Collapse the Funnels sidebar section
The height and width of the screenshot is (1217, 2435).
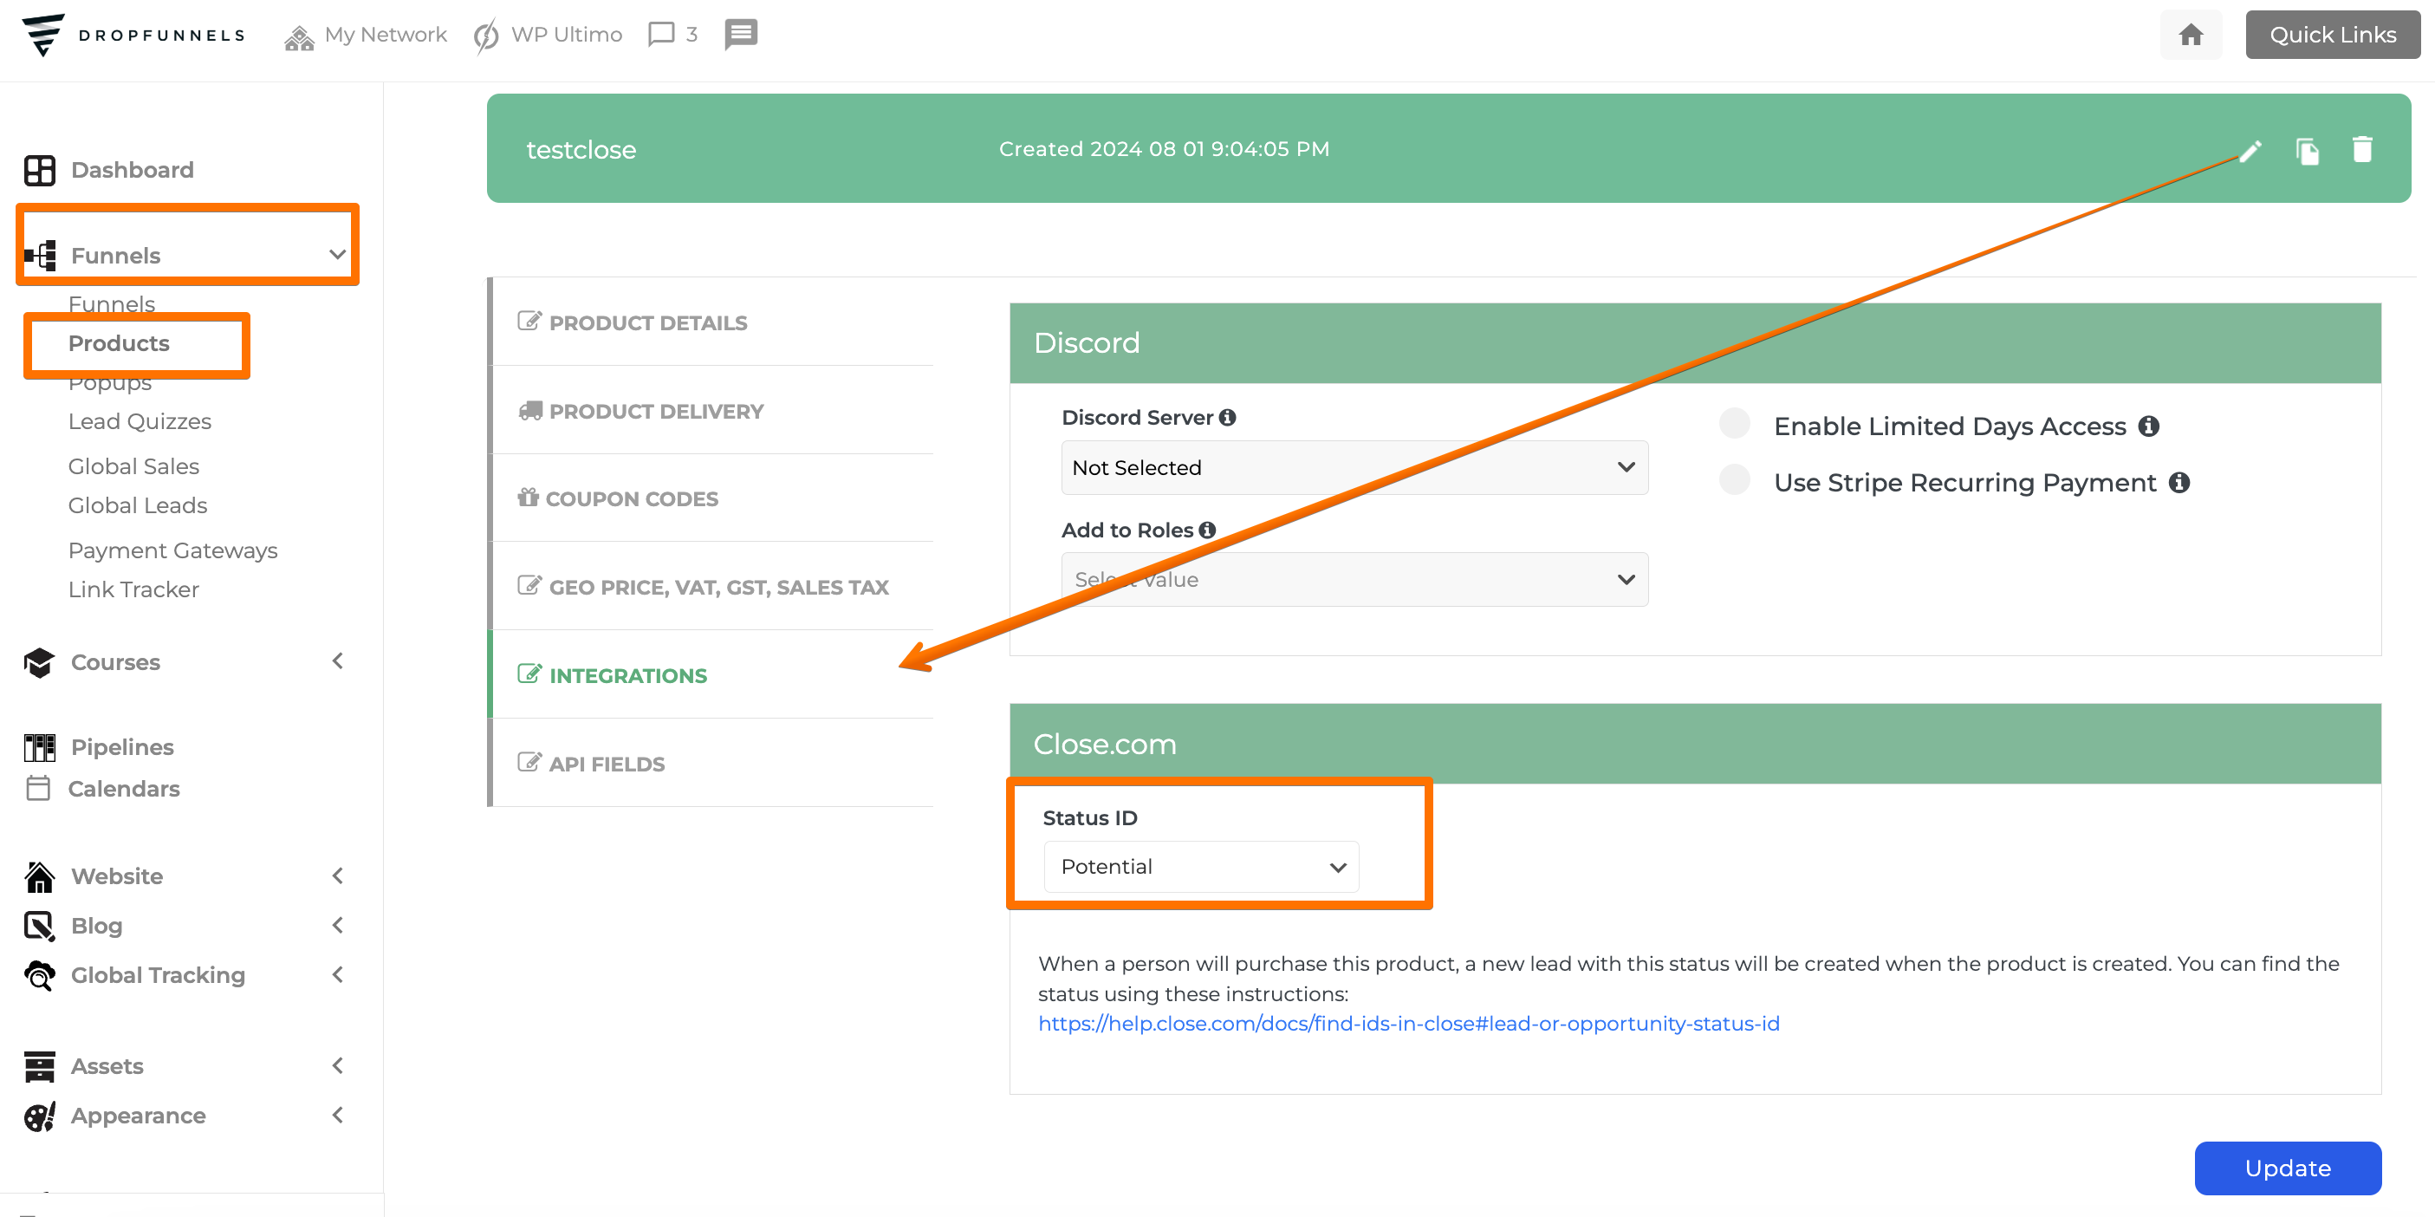tap(336, 254)
